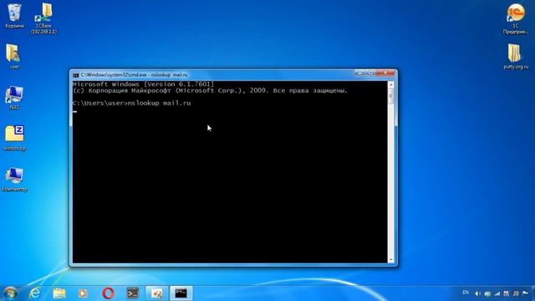Open the 1CBase (192.168.1.1) shortcut

click(43, 18)
